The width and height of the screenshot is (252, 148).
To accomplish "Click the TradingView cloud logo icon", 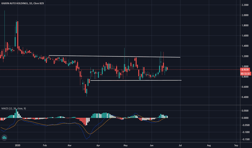I will (4, 138).
